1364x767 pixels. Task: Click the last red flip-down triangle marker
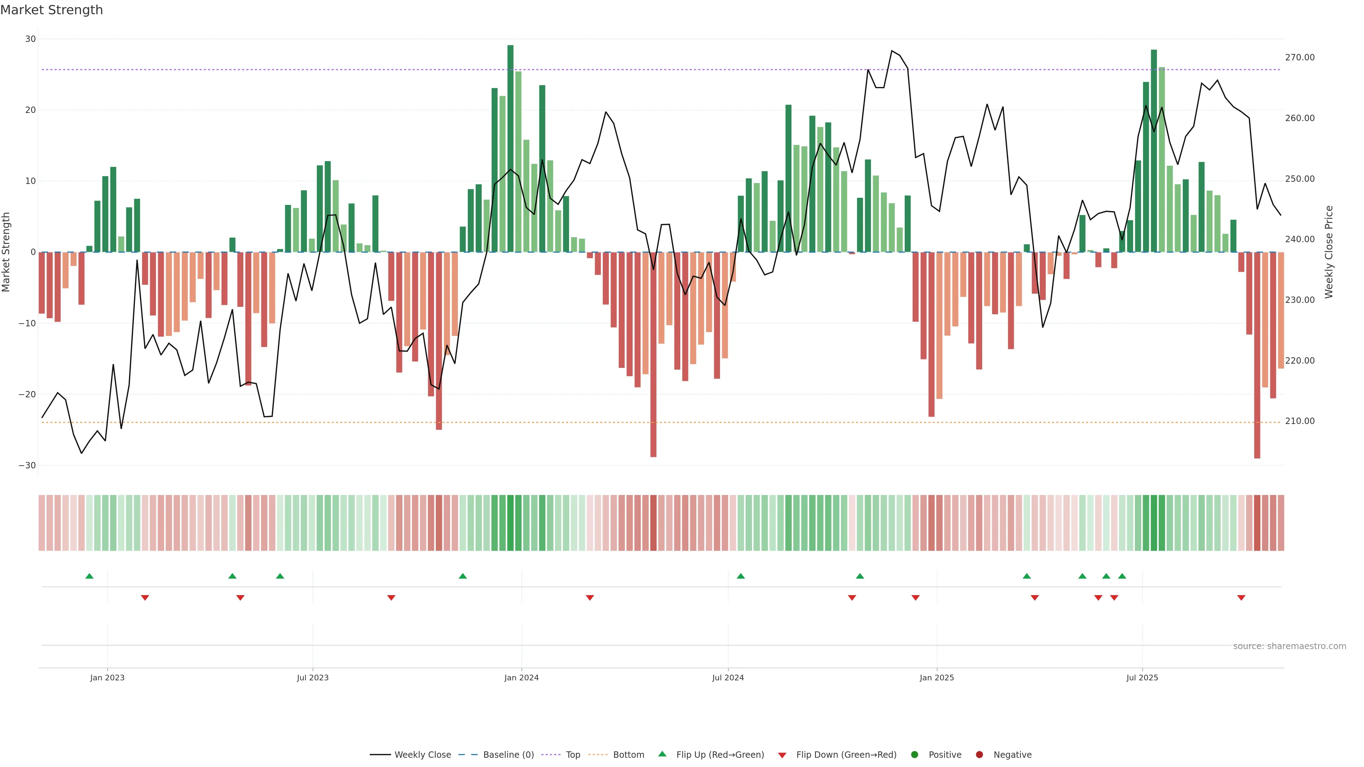point(1241,598)
